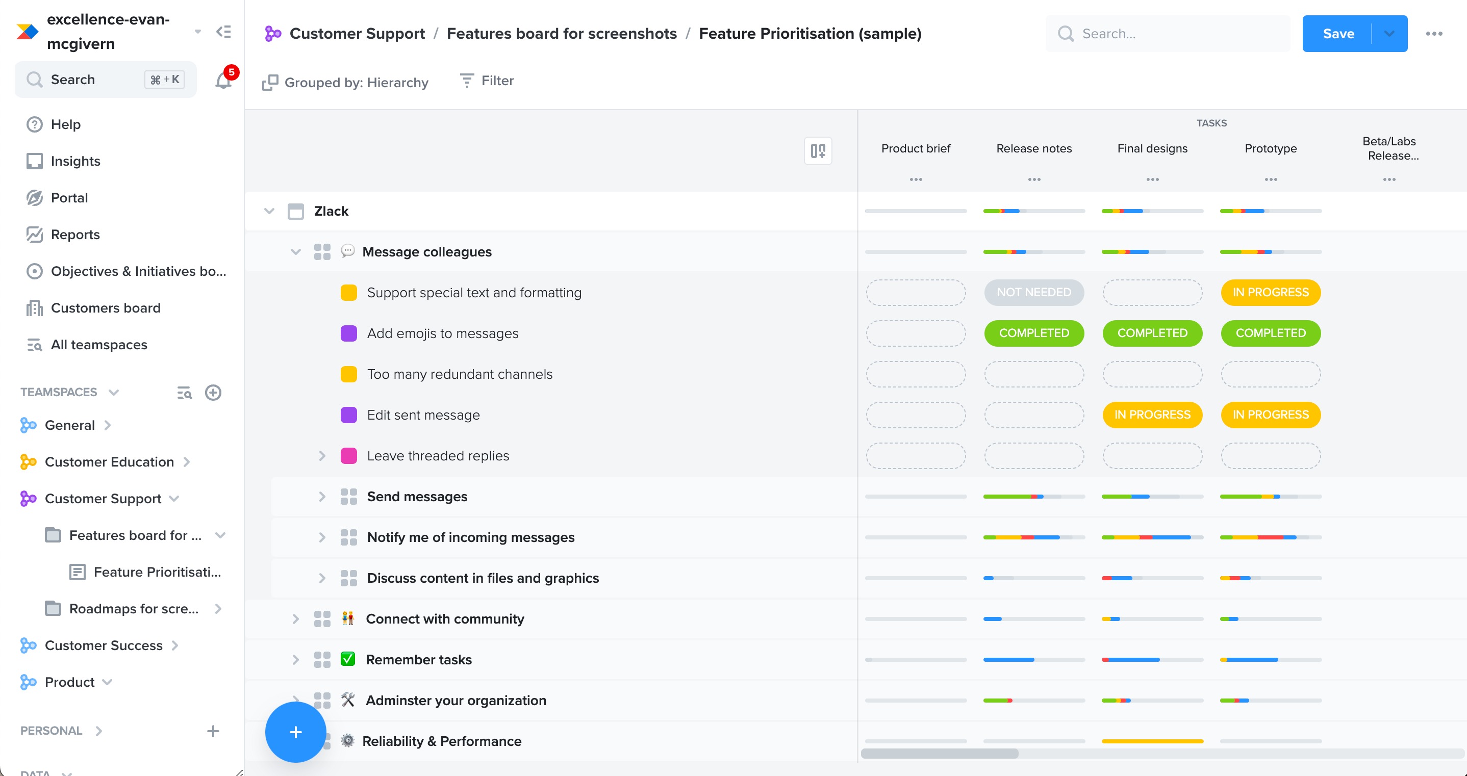The width and height of the screenshot is (1467, 776).
Task: Click COMPLETED Release notes for Add emojis
Action: pos(1034,333)
